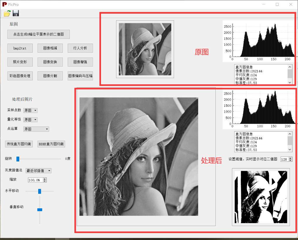Click scrollbar thumb in top 直方图信息 box
The width and height of the screenshot is (298, 240).
tap(290, 74)
